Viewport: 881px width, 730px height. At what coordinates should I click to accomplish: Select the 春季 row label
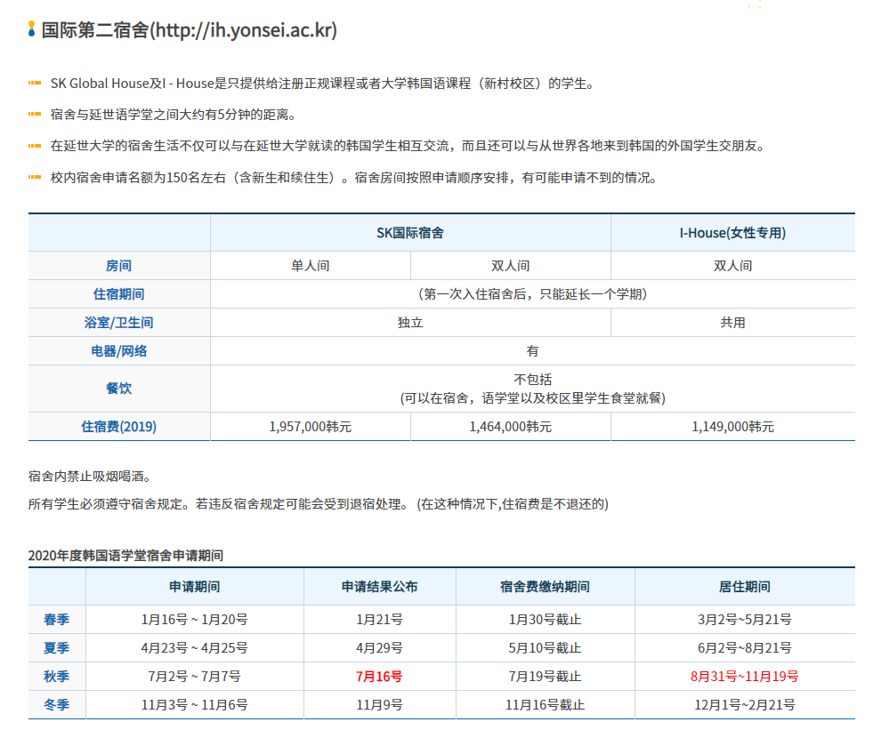coord(56,620)
